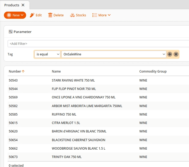The height and width of the screenshot is (167, 189).
Task: Expand the New button dropdown arrow
Action: [x=22, y=15]
